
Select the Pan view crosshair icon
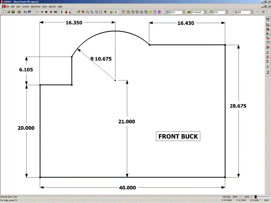coord(105,12)
